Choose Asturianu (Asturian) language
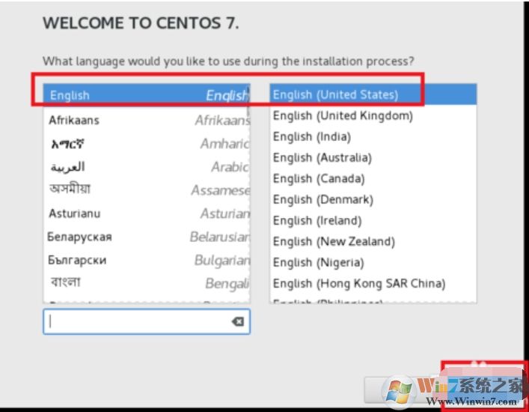 click(146, 213)
